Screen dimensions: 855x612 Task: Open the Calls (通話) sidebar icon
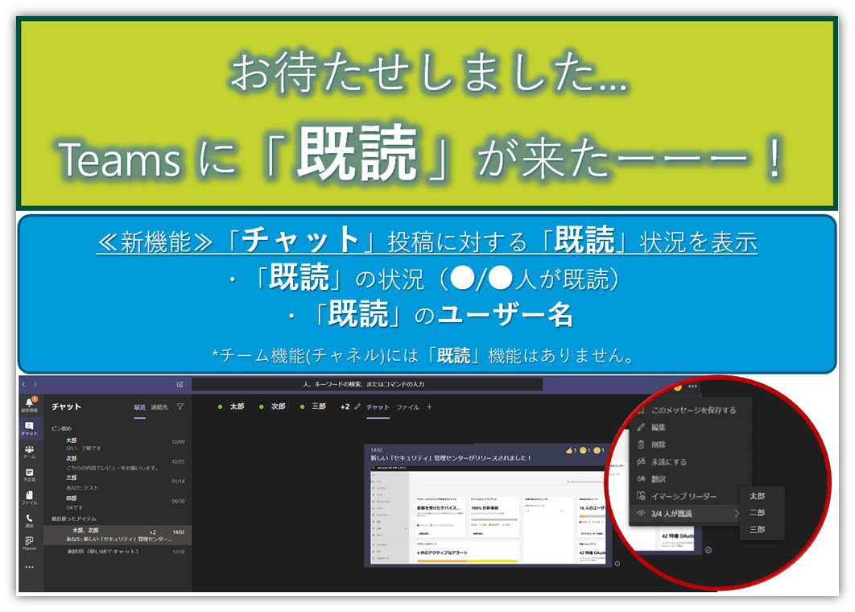click(x=30, y=520)
